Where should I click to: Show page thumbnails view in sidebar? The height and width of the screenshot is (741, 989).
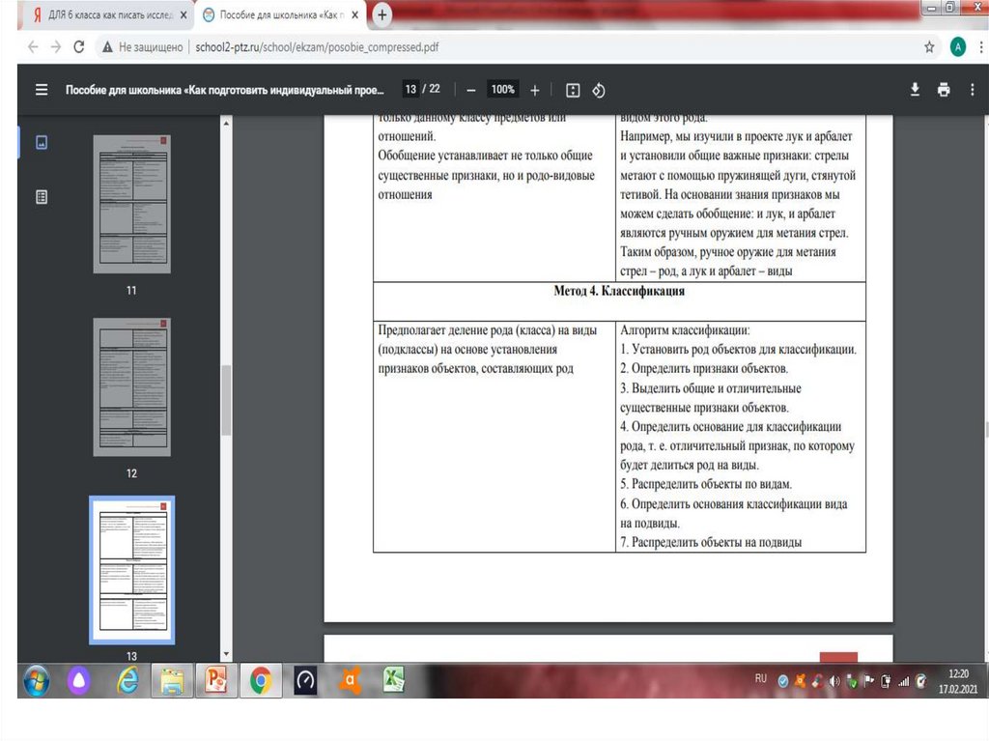pyautogui.click(x=42, y=143)
